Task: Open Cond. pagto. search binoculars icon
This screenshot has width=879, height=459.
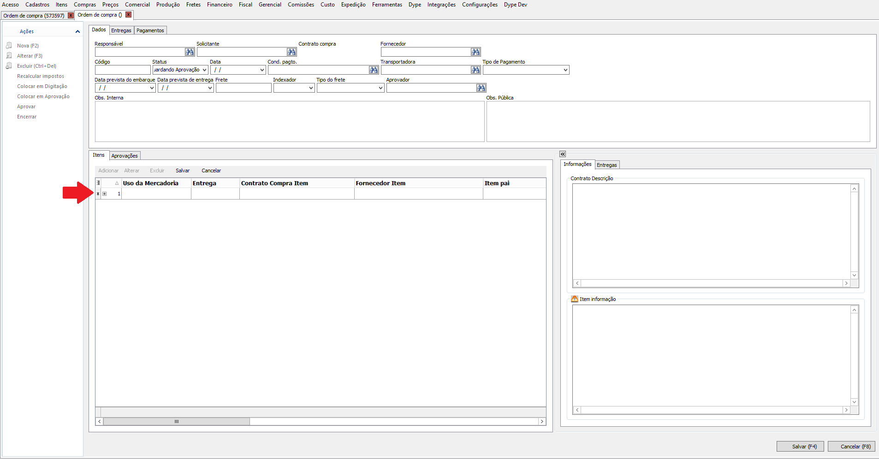Action: click(x=374, y=70)
